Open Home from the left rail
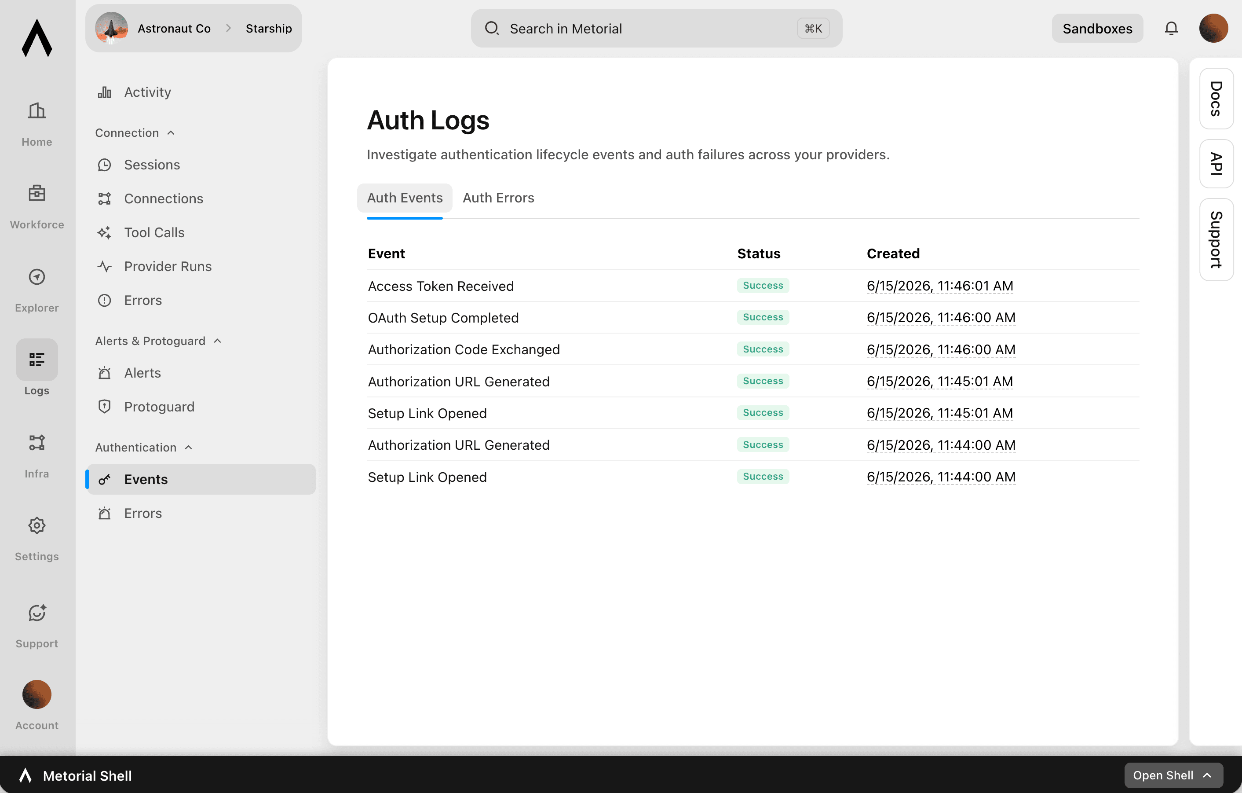 [x=37, y=124]
